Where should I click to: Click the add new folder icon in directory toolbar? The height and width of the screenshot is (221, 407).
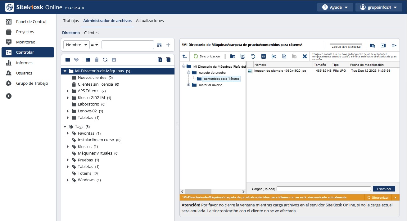(68, 60)
